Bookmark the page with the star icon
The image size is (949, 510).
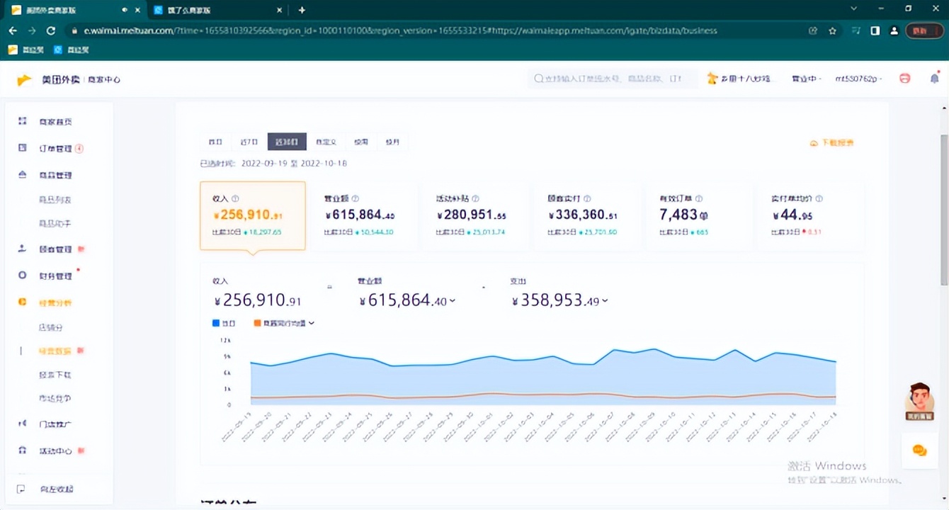click(x=833, y=31)
